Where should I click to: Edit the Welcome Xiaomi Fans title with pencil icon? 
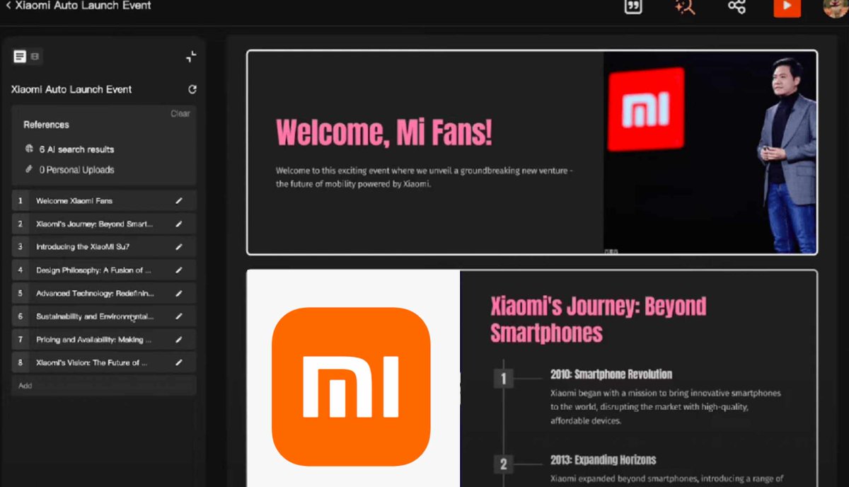[179, 201]
